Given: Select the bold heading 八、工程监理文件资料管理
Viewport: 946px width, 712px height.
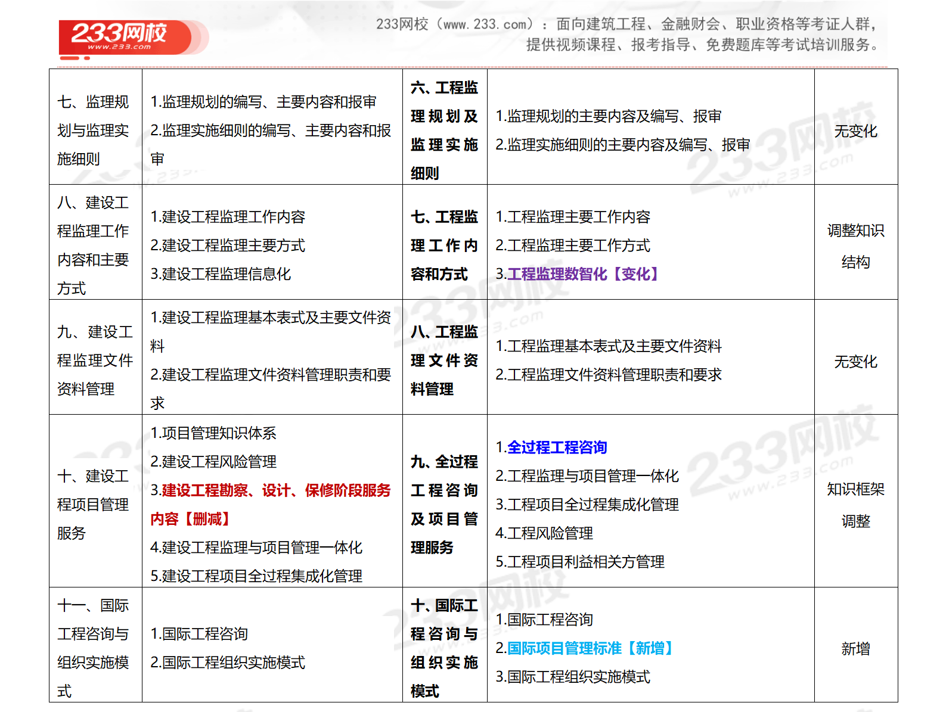Looking at the screenshot, I should (x=444, y=360).
